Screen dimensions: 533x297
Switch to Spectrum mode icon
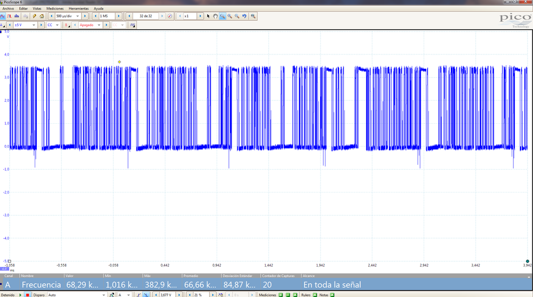(17, 16)
